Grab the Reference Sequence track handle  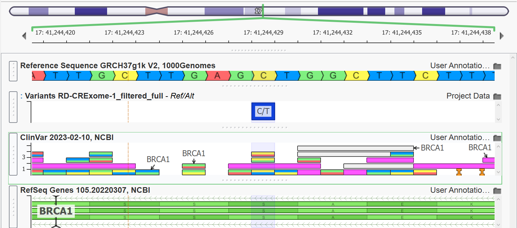(x=13, y=71)
